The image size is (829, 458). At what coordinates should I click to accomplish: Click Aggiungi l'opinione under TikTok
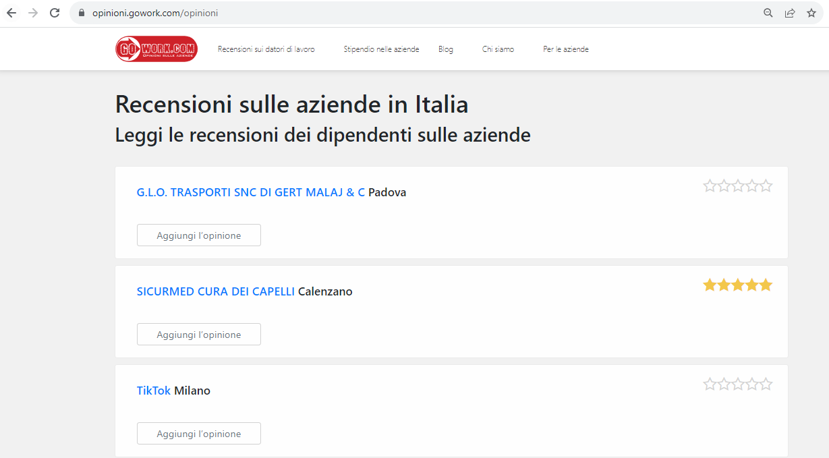[199, 434]
